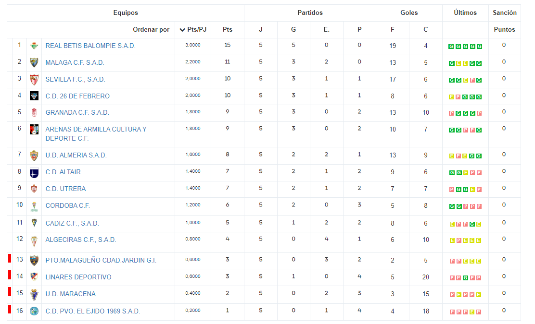Open the CORDOBA C.F. team link
The height and width of the screenshot is (324, 535).
tap(67, 205)
